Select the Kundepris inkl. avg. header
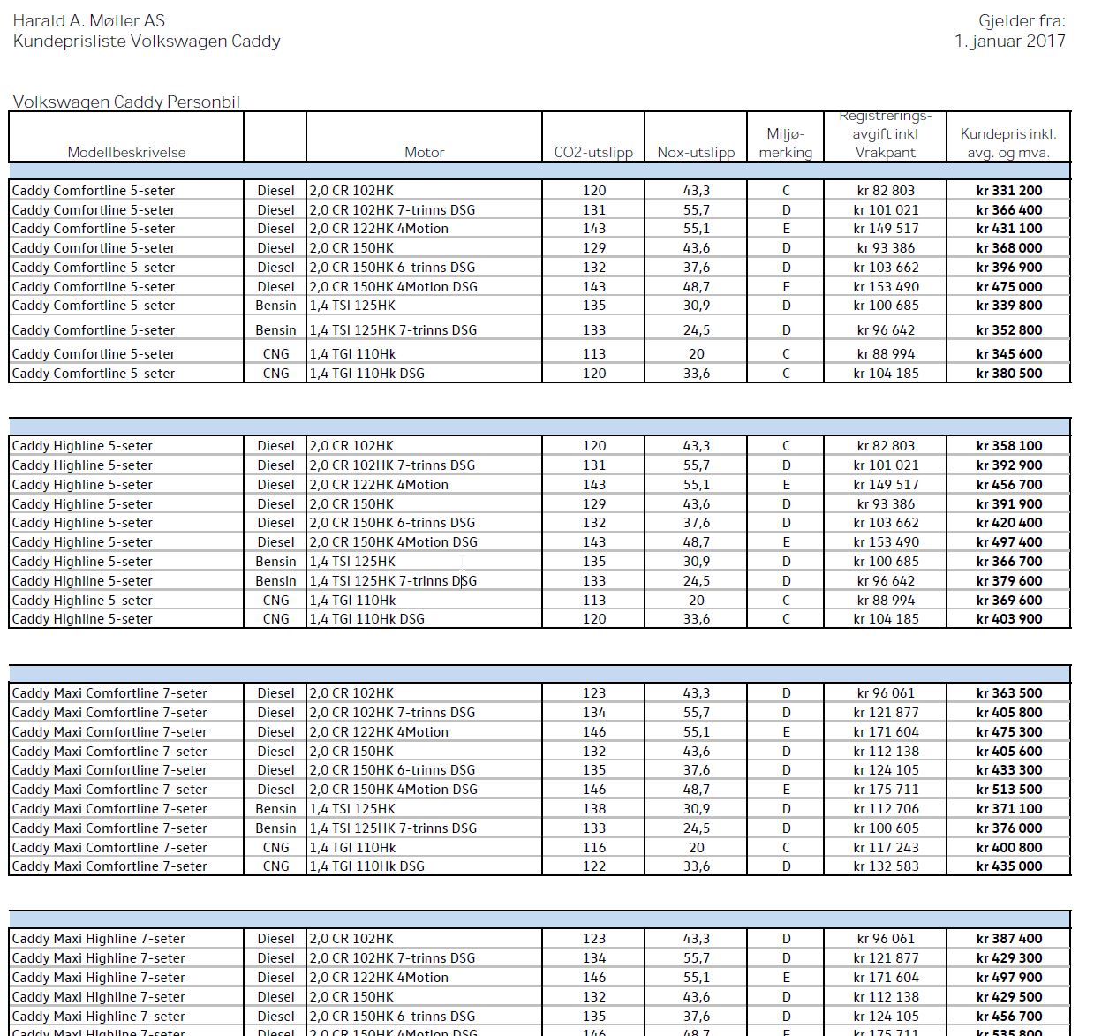This screenshot has width=1094, height=1036. point(1008,143)
